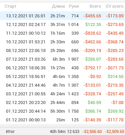125x135 pixels.
Task: Click the EV всего column header
Action: tap(115, 6)
